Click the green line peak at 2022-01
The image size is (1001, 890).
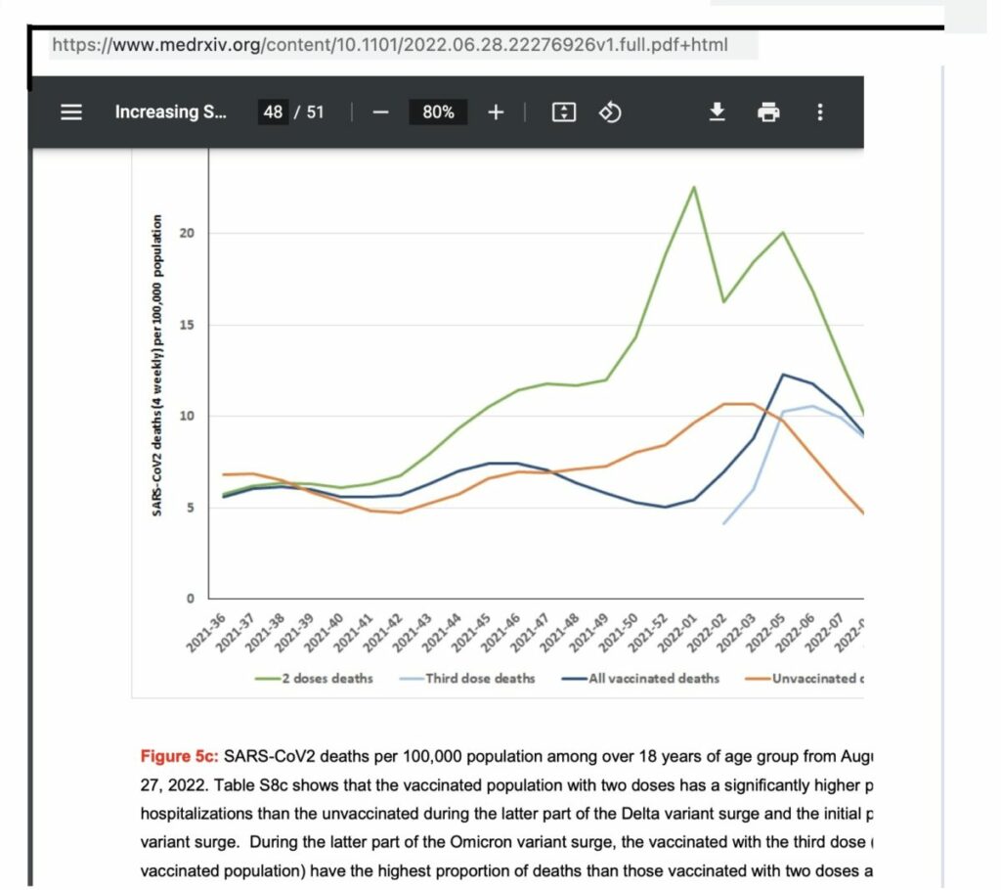click(x=694, y=187)
